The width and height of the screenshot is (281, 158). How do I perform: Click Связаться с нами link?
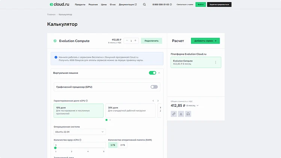[x=185, y=4]
